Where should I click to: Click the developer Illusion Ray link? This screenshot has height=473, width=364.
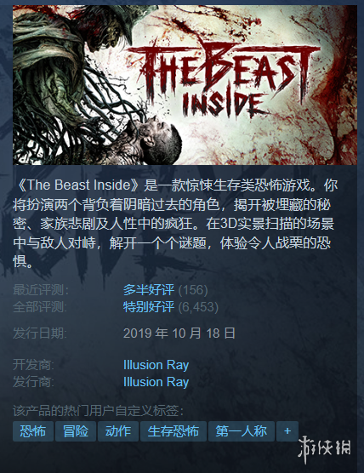click(156, 365)
